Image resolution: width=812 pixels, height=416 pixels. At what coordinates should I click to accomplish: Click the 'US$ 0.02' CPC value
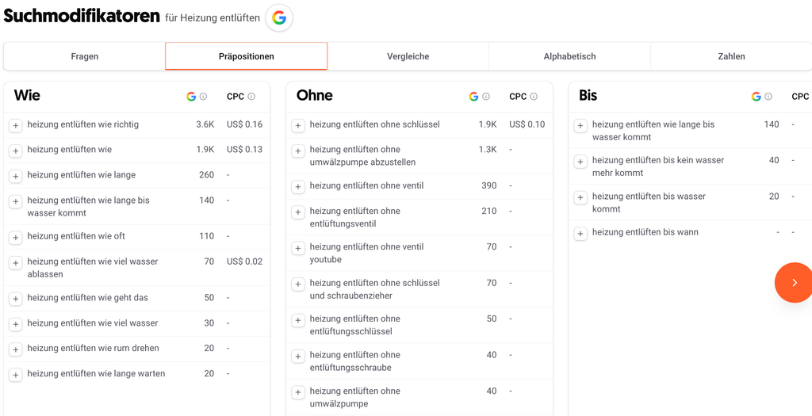[244, 261]
